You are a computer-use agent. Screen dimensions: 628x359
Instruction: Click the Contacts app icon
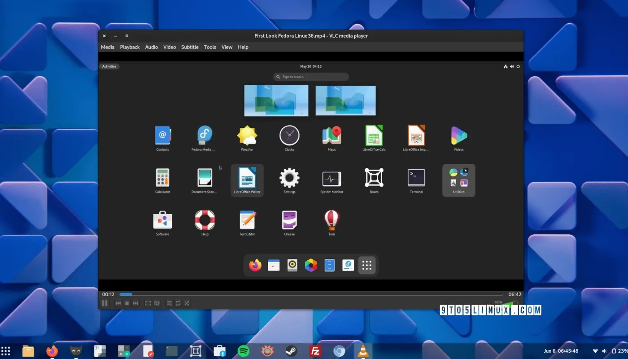click(163, 135)
